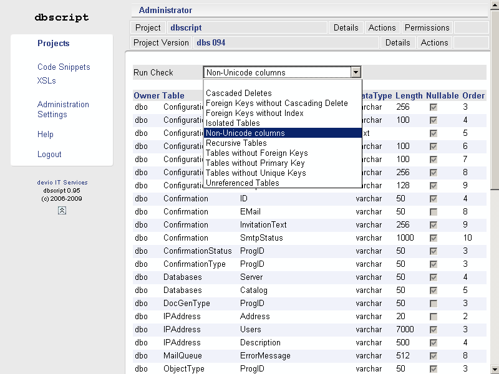Open the dbs 094 project version link
The height and width of the screenshot is (374, 499).
211,42
